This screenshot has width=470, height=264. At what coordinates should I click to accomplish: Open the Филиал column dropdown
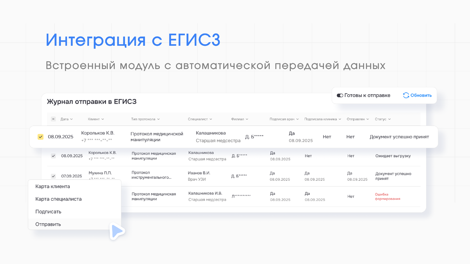coord(240,119)
